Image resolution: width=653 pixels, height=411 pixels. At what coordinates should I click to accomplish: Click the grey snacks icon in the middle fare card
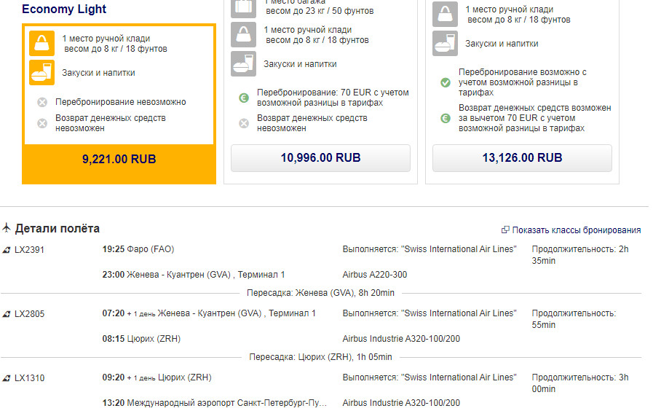click(x=243, y=64)
